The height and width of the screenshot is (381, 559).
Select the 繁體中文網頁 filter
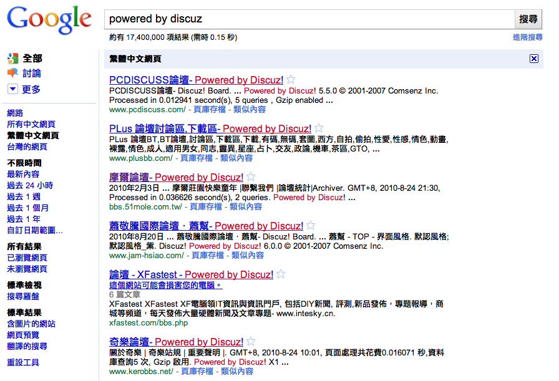[x=33, y=135]
